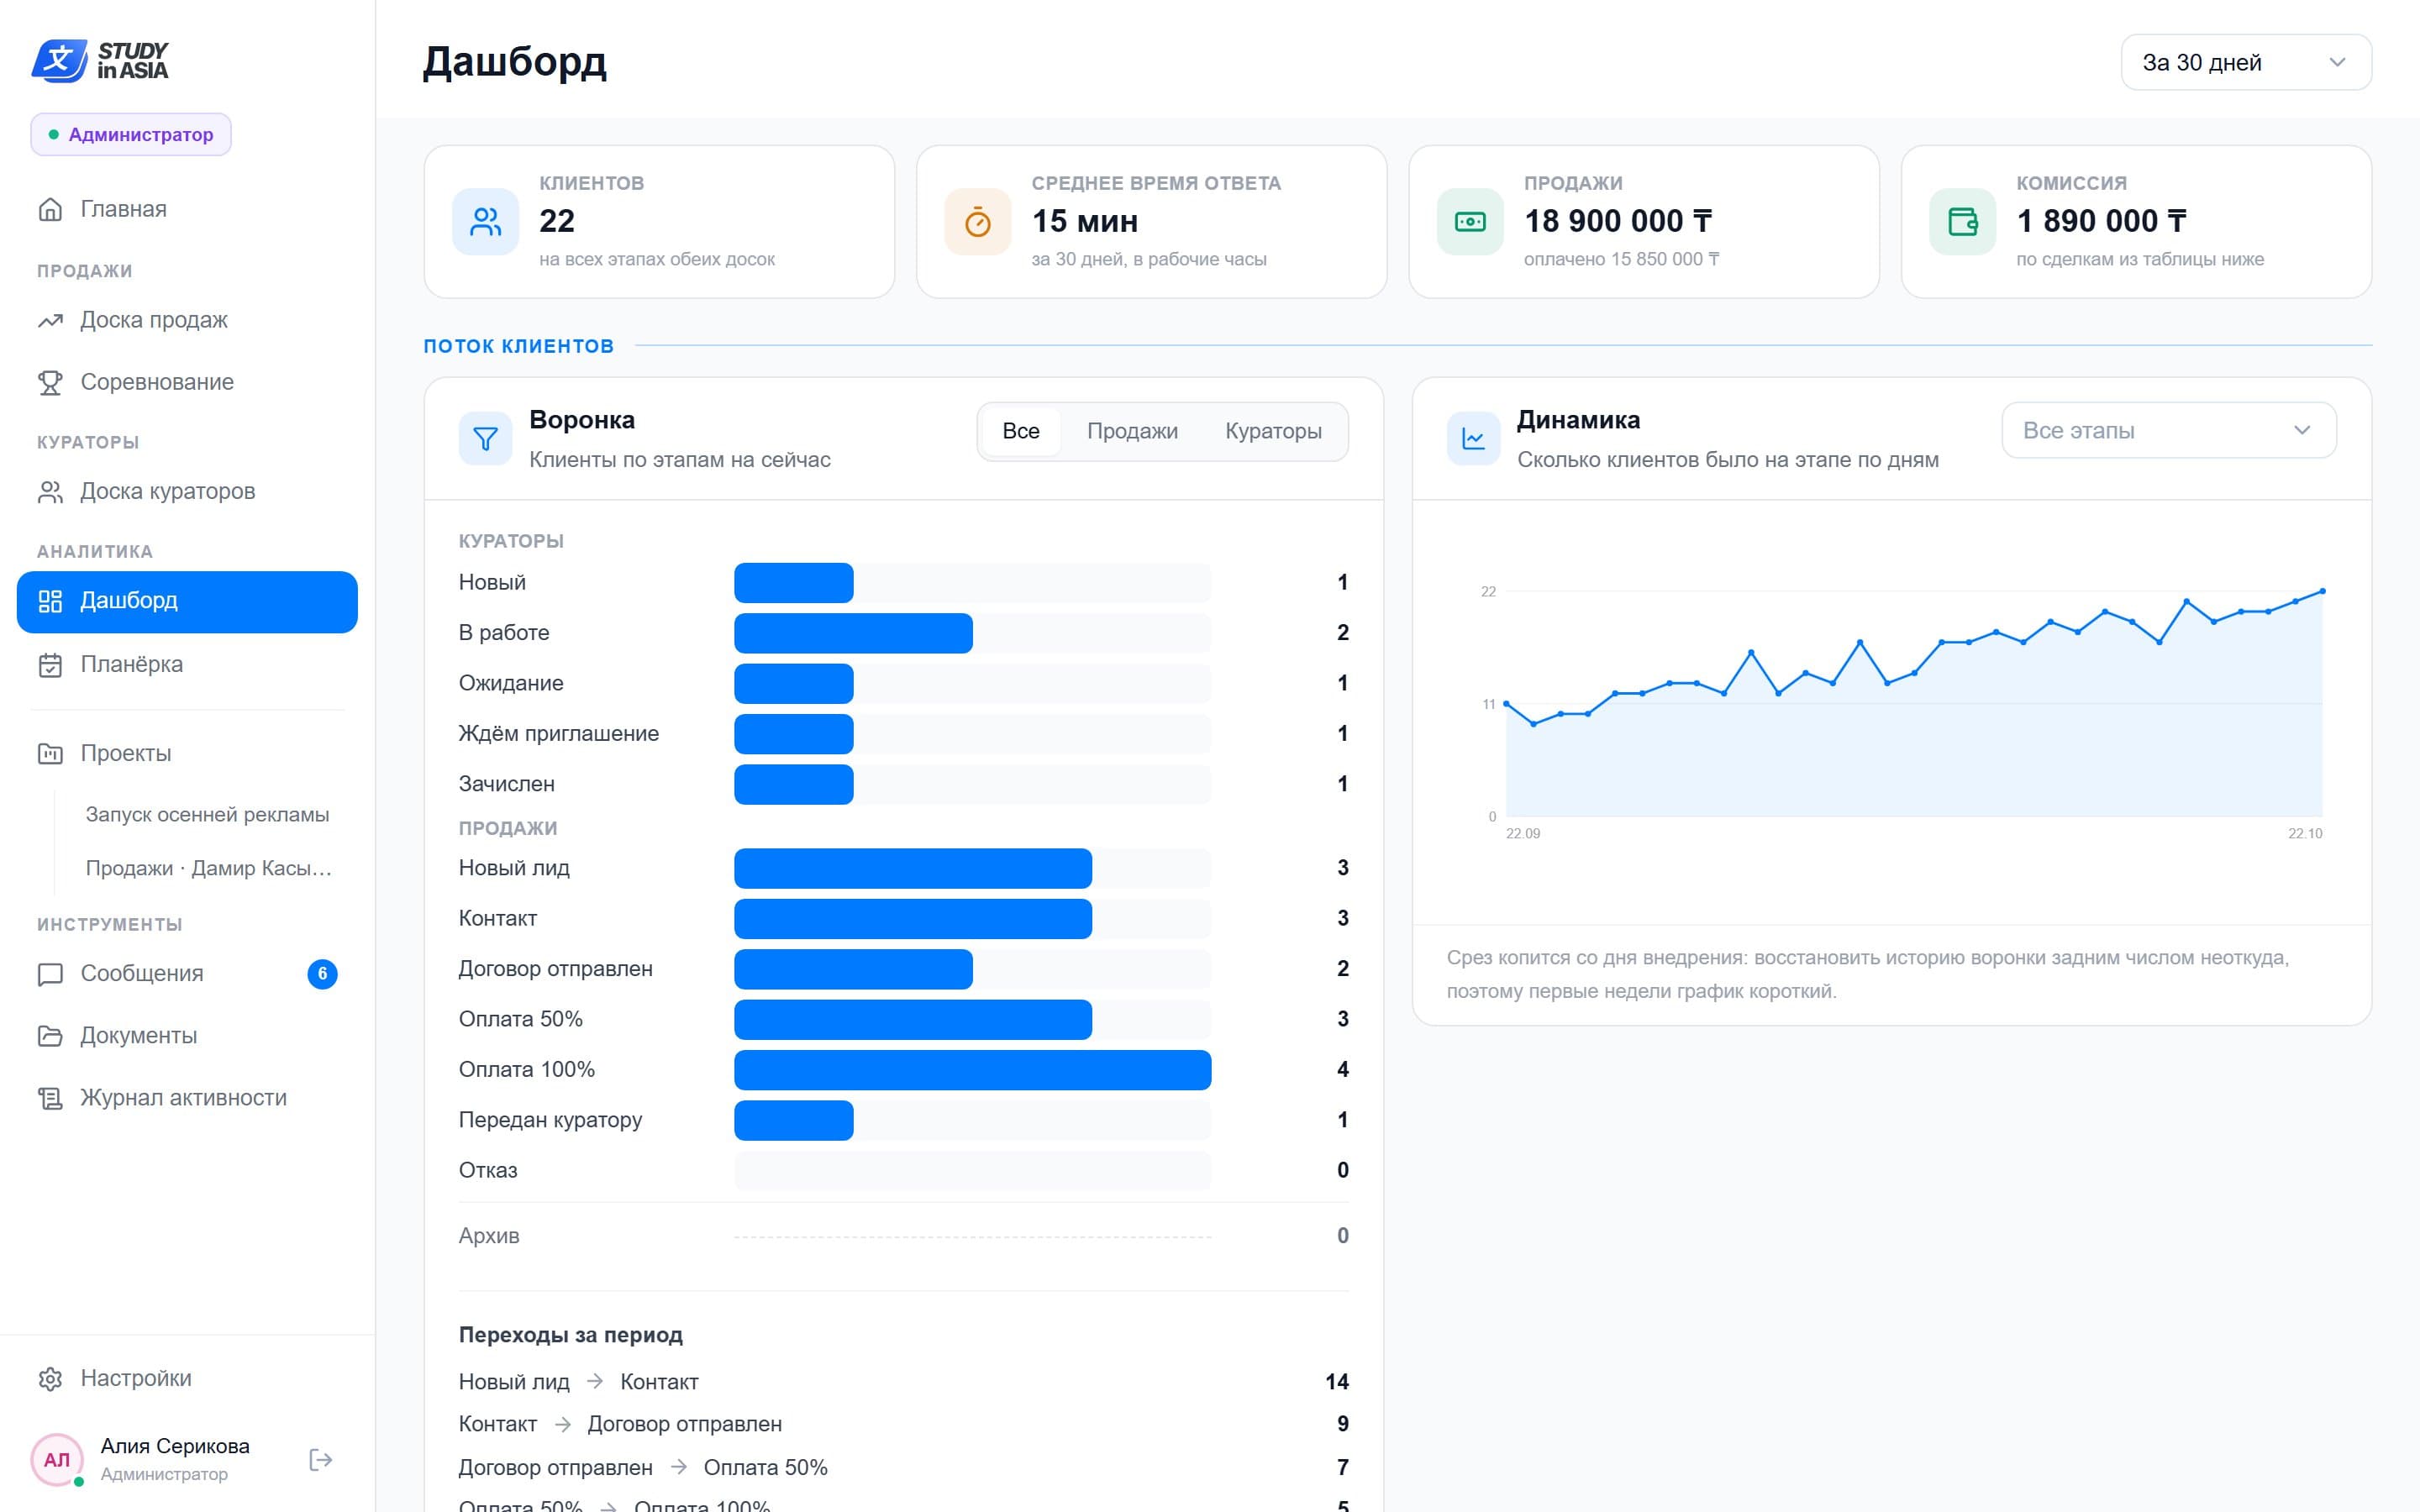2420x1512 pixels.
Task: Go to Главная in the sidebar
Action: [187, 209]
